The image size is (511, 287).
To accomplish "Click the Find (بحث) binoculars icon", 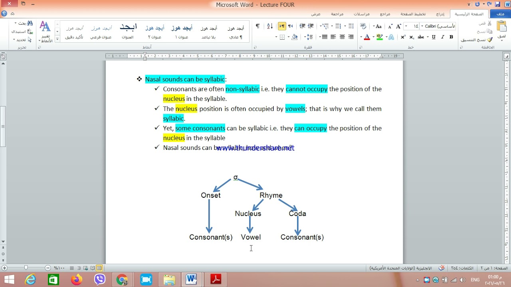I will point(30,24).
